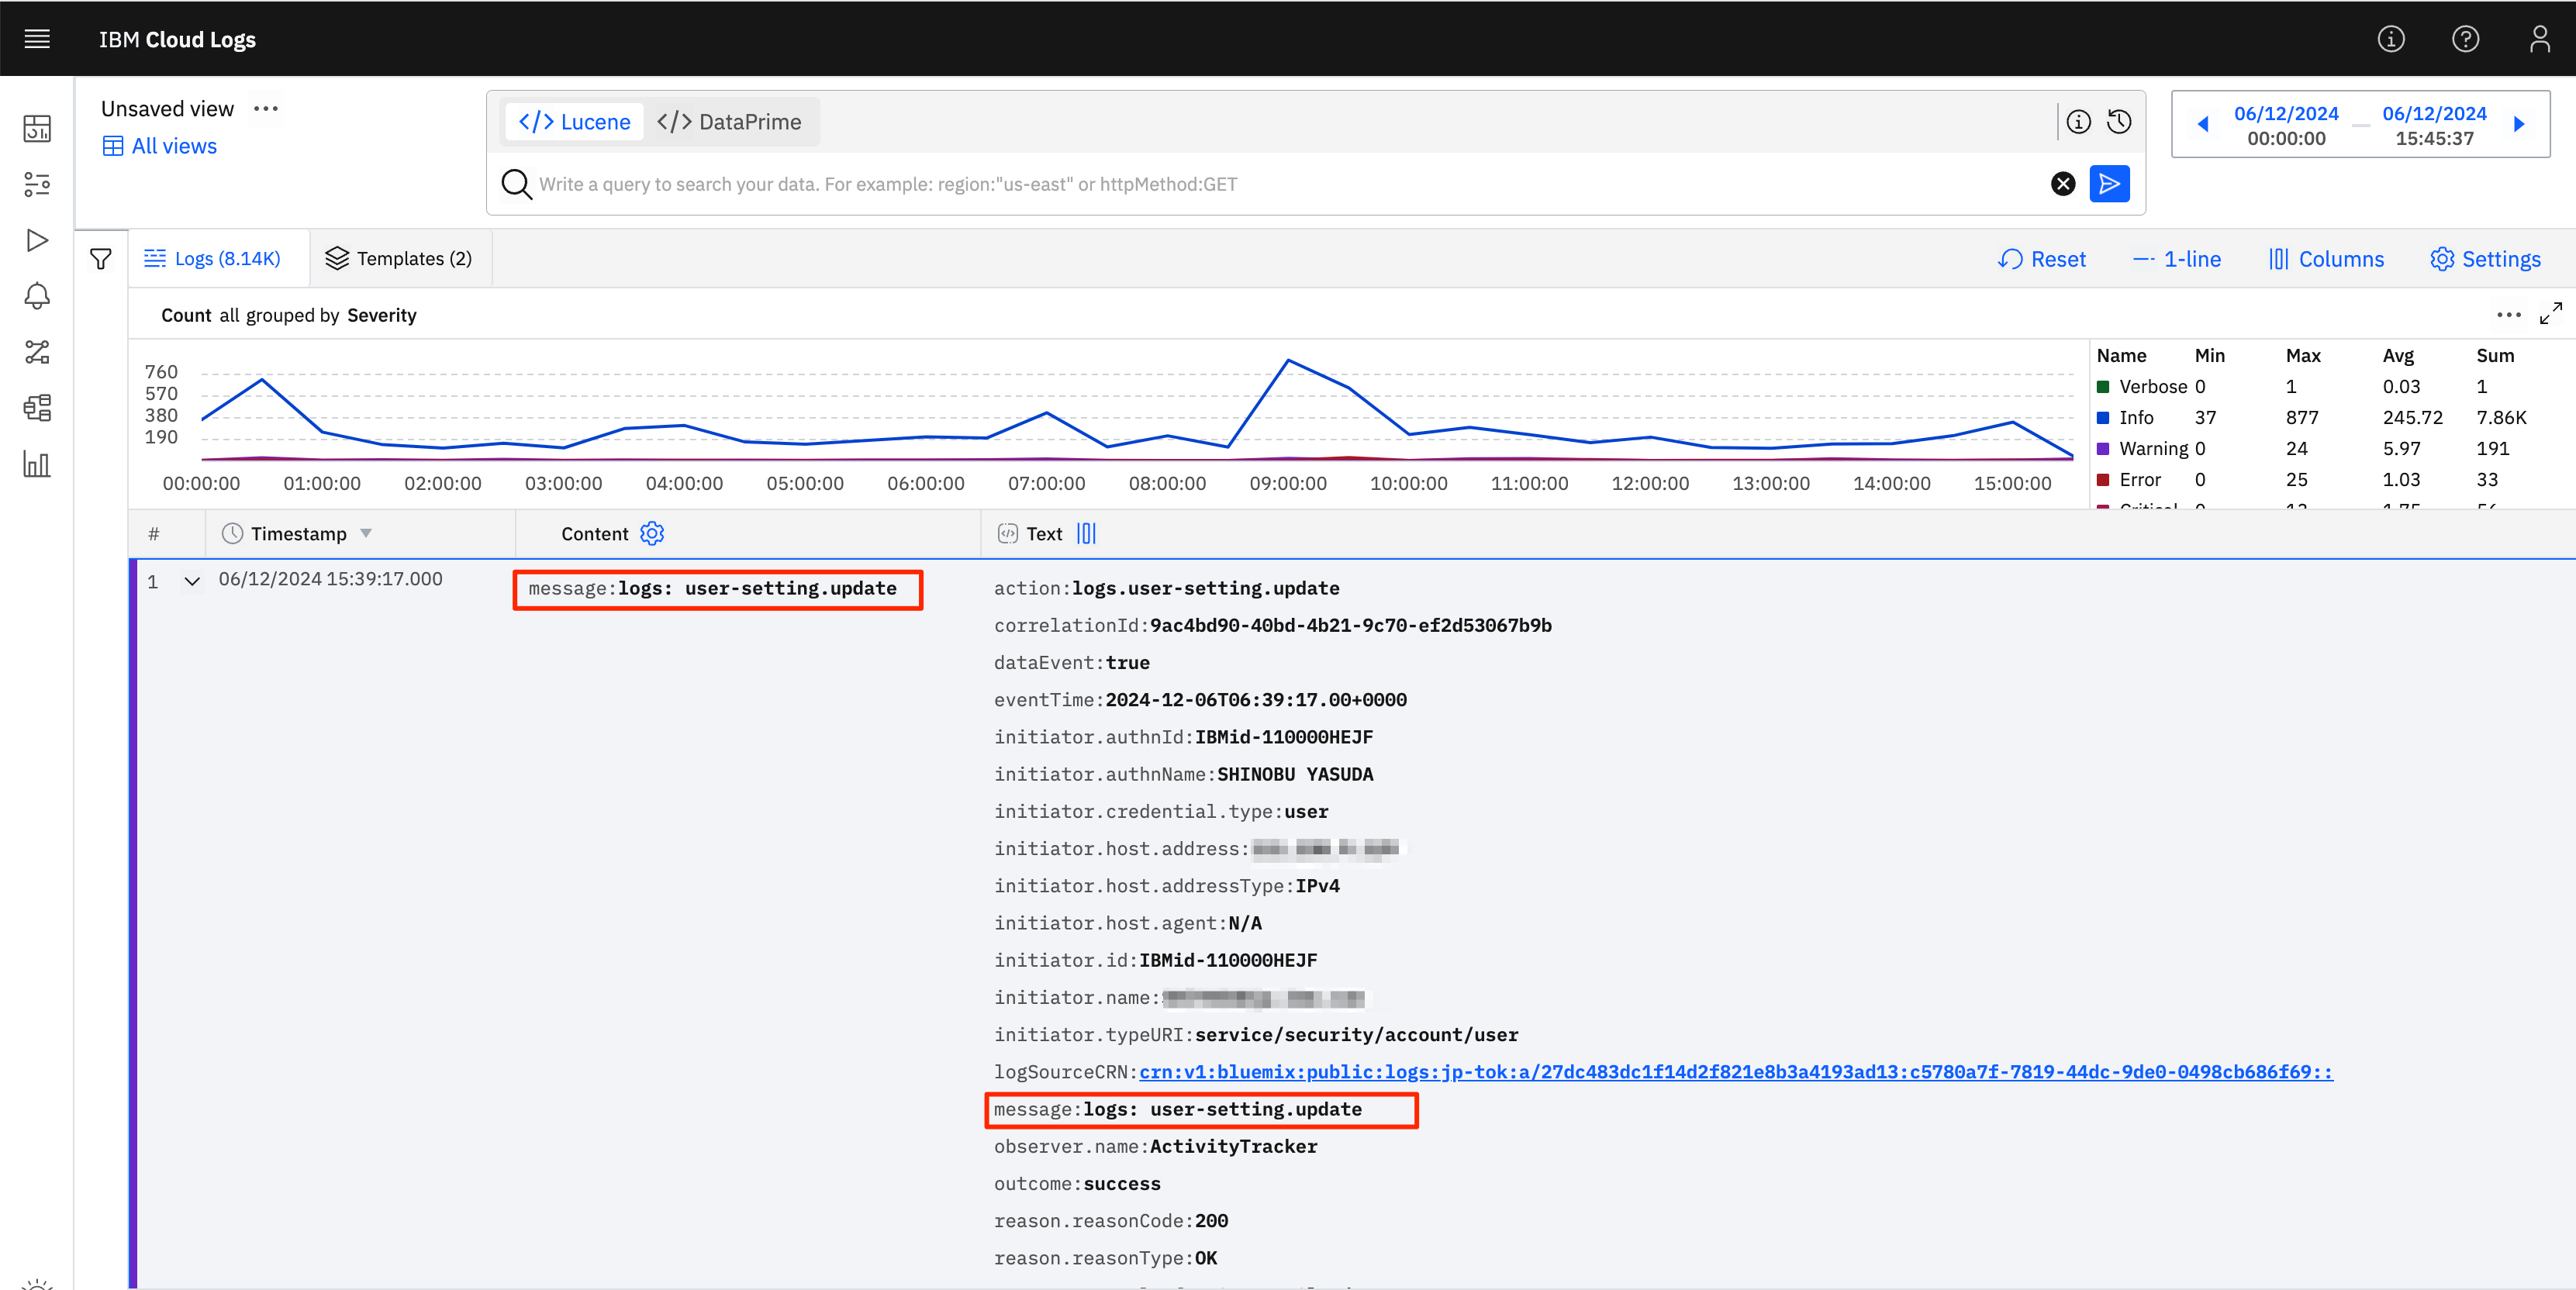2576x1290 pixels.
Task: Open the Unsaved view options menu
Action: [x=266, y=109]
